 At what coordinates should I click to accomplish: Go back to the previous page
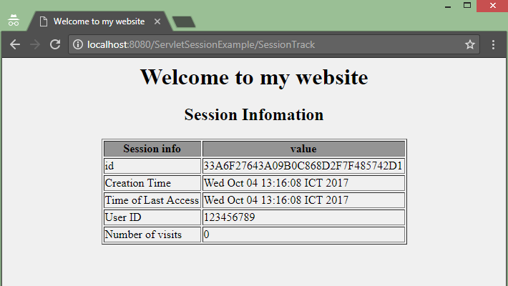pyautogui.click(x=14, y=44)
